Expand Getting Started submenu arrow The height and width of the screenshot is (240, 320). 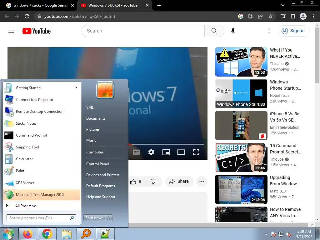click(76, 88)
